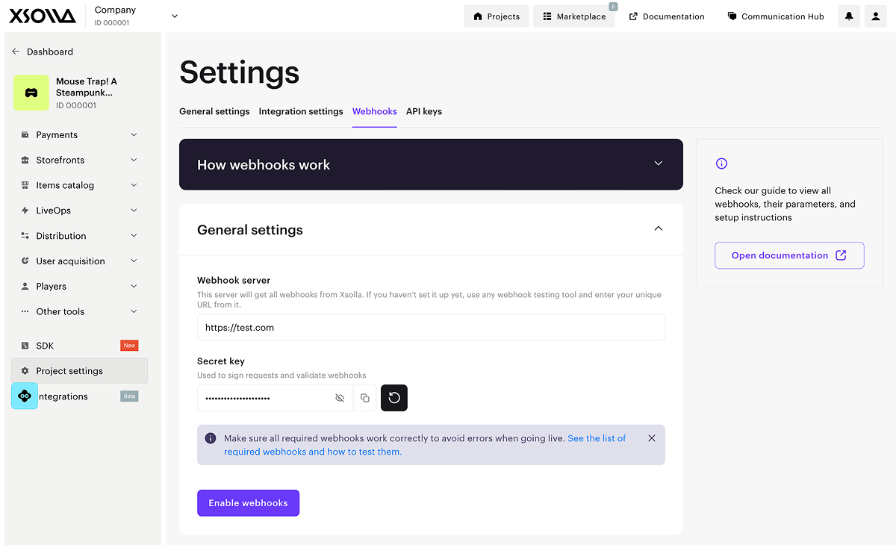Screen dimensions: 896x545
Task: Click the info icon in documentation panel
Action: [x=721, y=163]
